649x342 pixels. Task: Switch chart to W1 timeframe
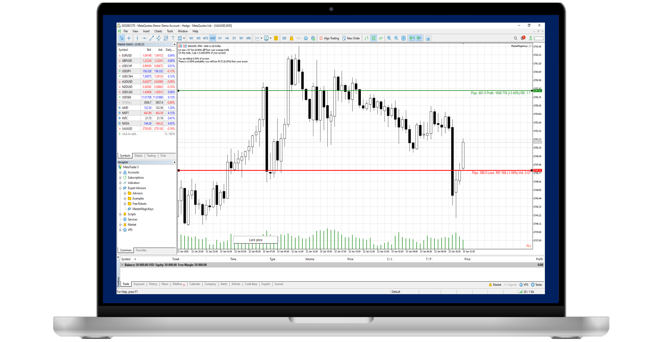[241, 38]
